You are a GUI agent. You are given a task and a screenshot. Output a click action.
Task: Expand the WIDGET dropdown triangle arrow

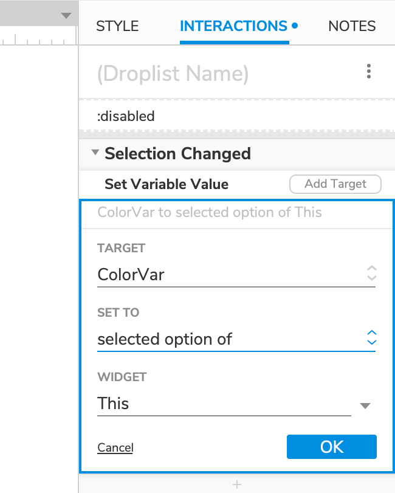click(365, 405)
